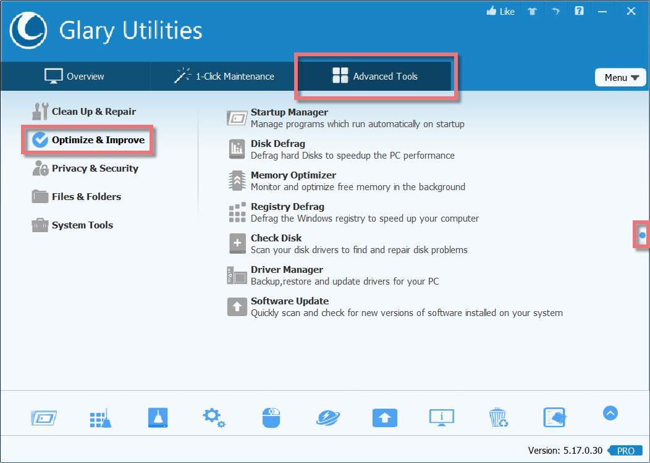Viewport: 650px width, 463px height.
Task: Click the Memory Optimizer arrows icon
Action: pos(237,180)
